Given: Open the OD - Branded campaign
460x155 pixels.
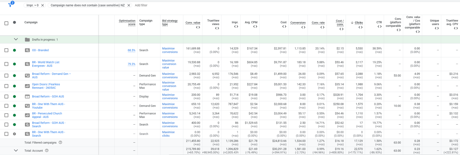Looking at the screenshot, I should (40, 50).
